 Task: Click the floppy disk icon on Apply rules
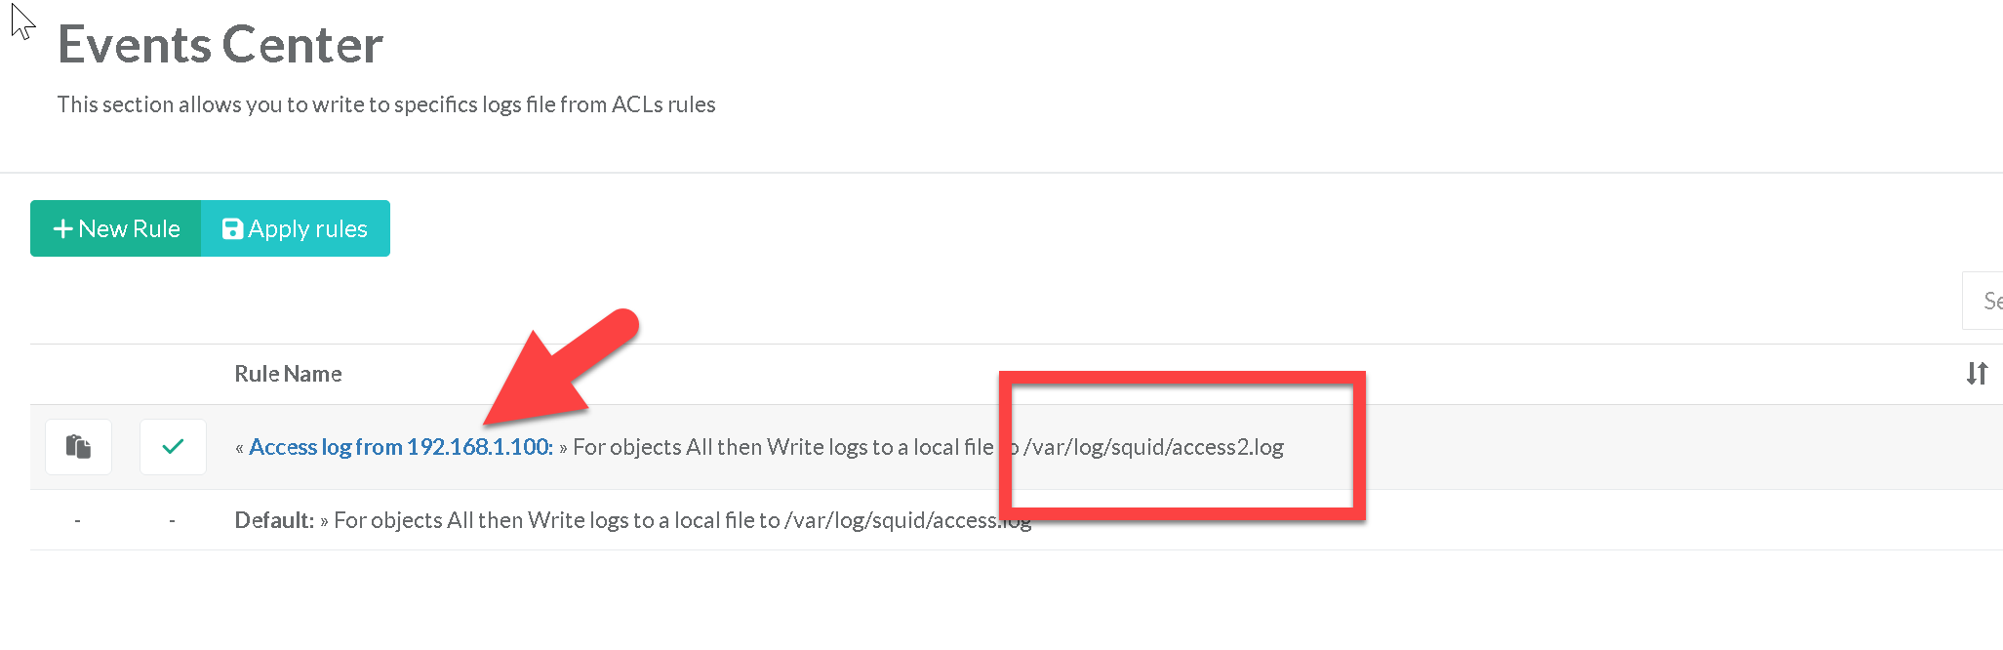coord(232,229)
